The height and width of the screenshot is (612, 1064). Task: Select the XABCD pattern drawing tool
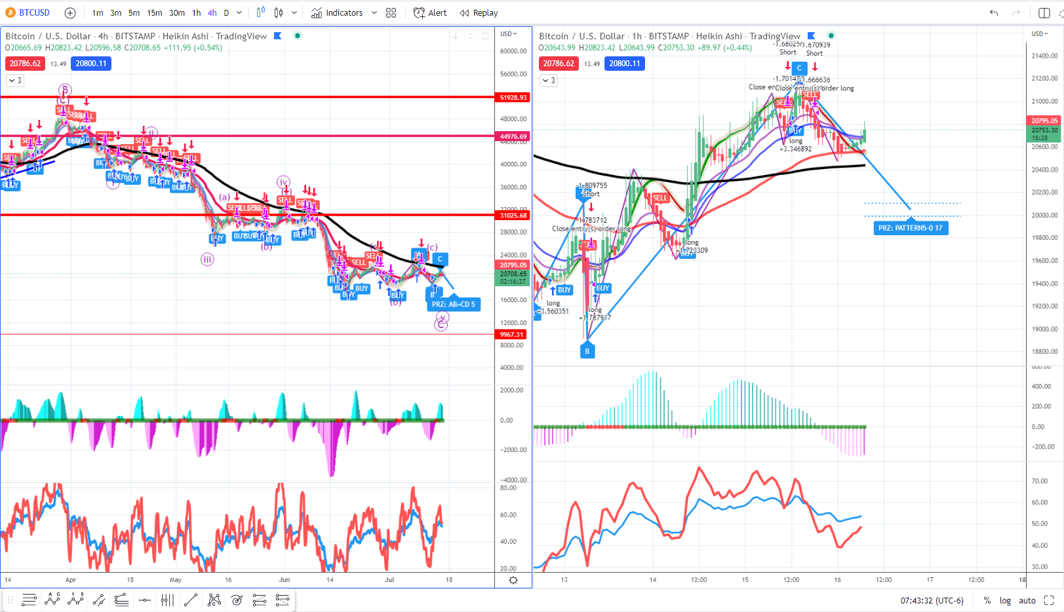point(214,600)
